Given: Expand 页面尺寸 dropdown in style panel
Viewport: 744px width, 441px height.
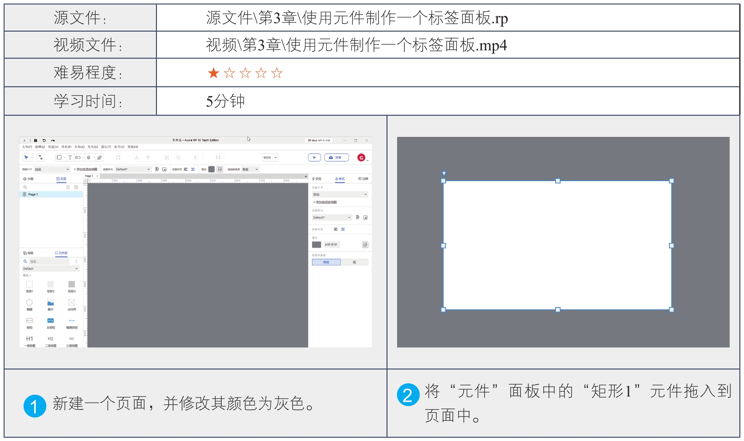Looking at the screenshot, I should [x=340, y=194].
